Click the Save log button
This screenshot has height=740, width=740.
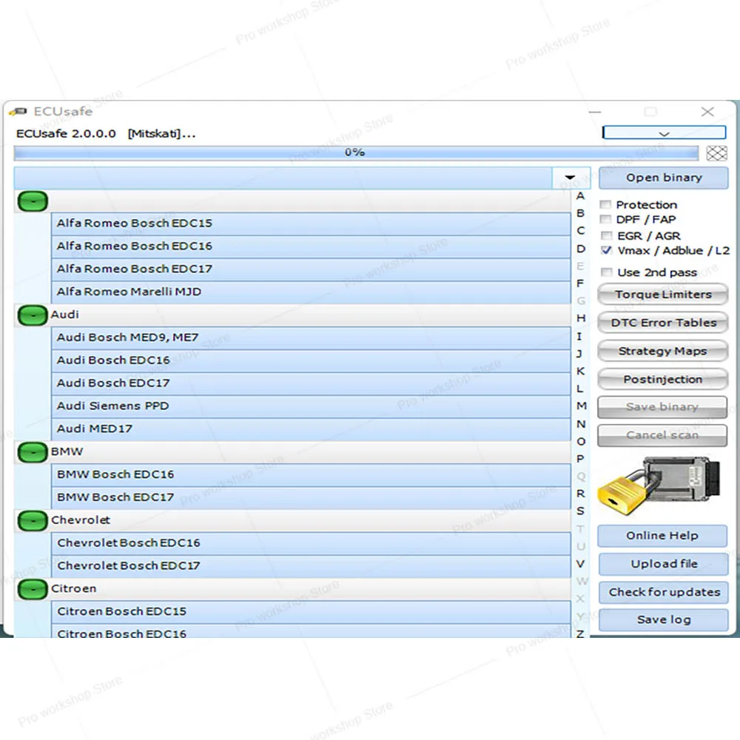664,619
